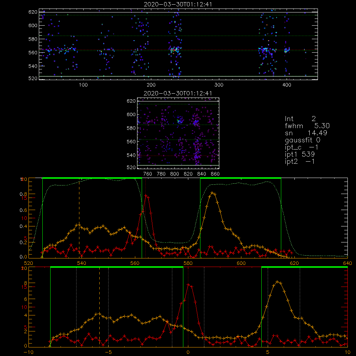Click the '840' x-axis label under the small image
The width and height of the screenshot is (356, 356).
tap(201, 174)
